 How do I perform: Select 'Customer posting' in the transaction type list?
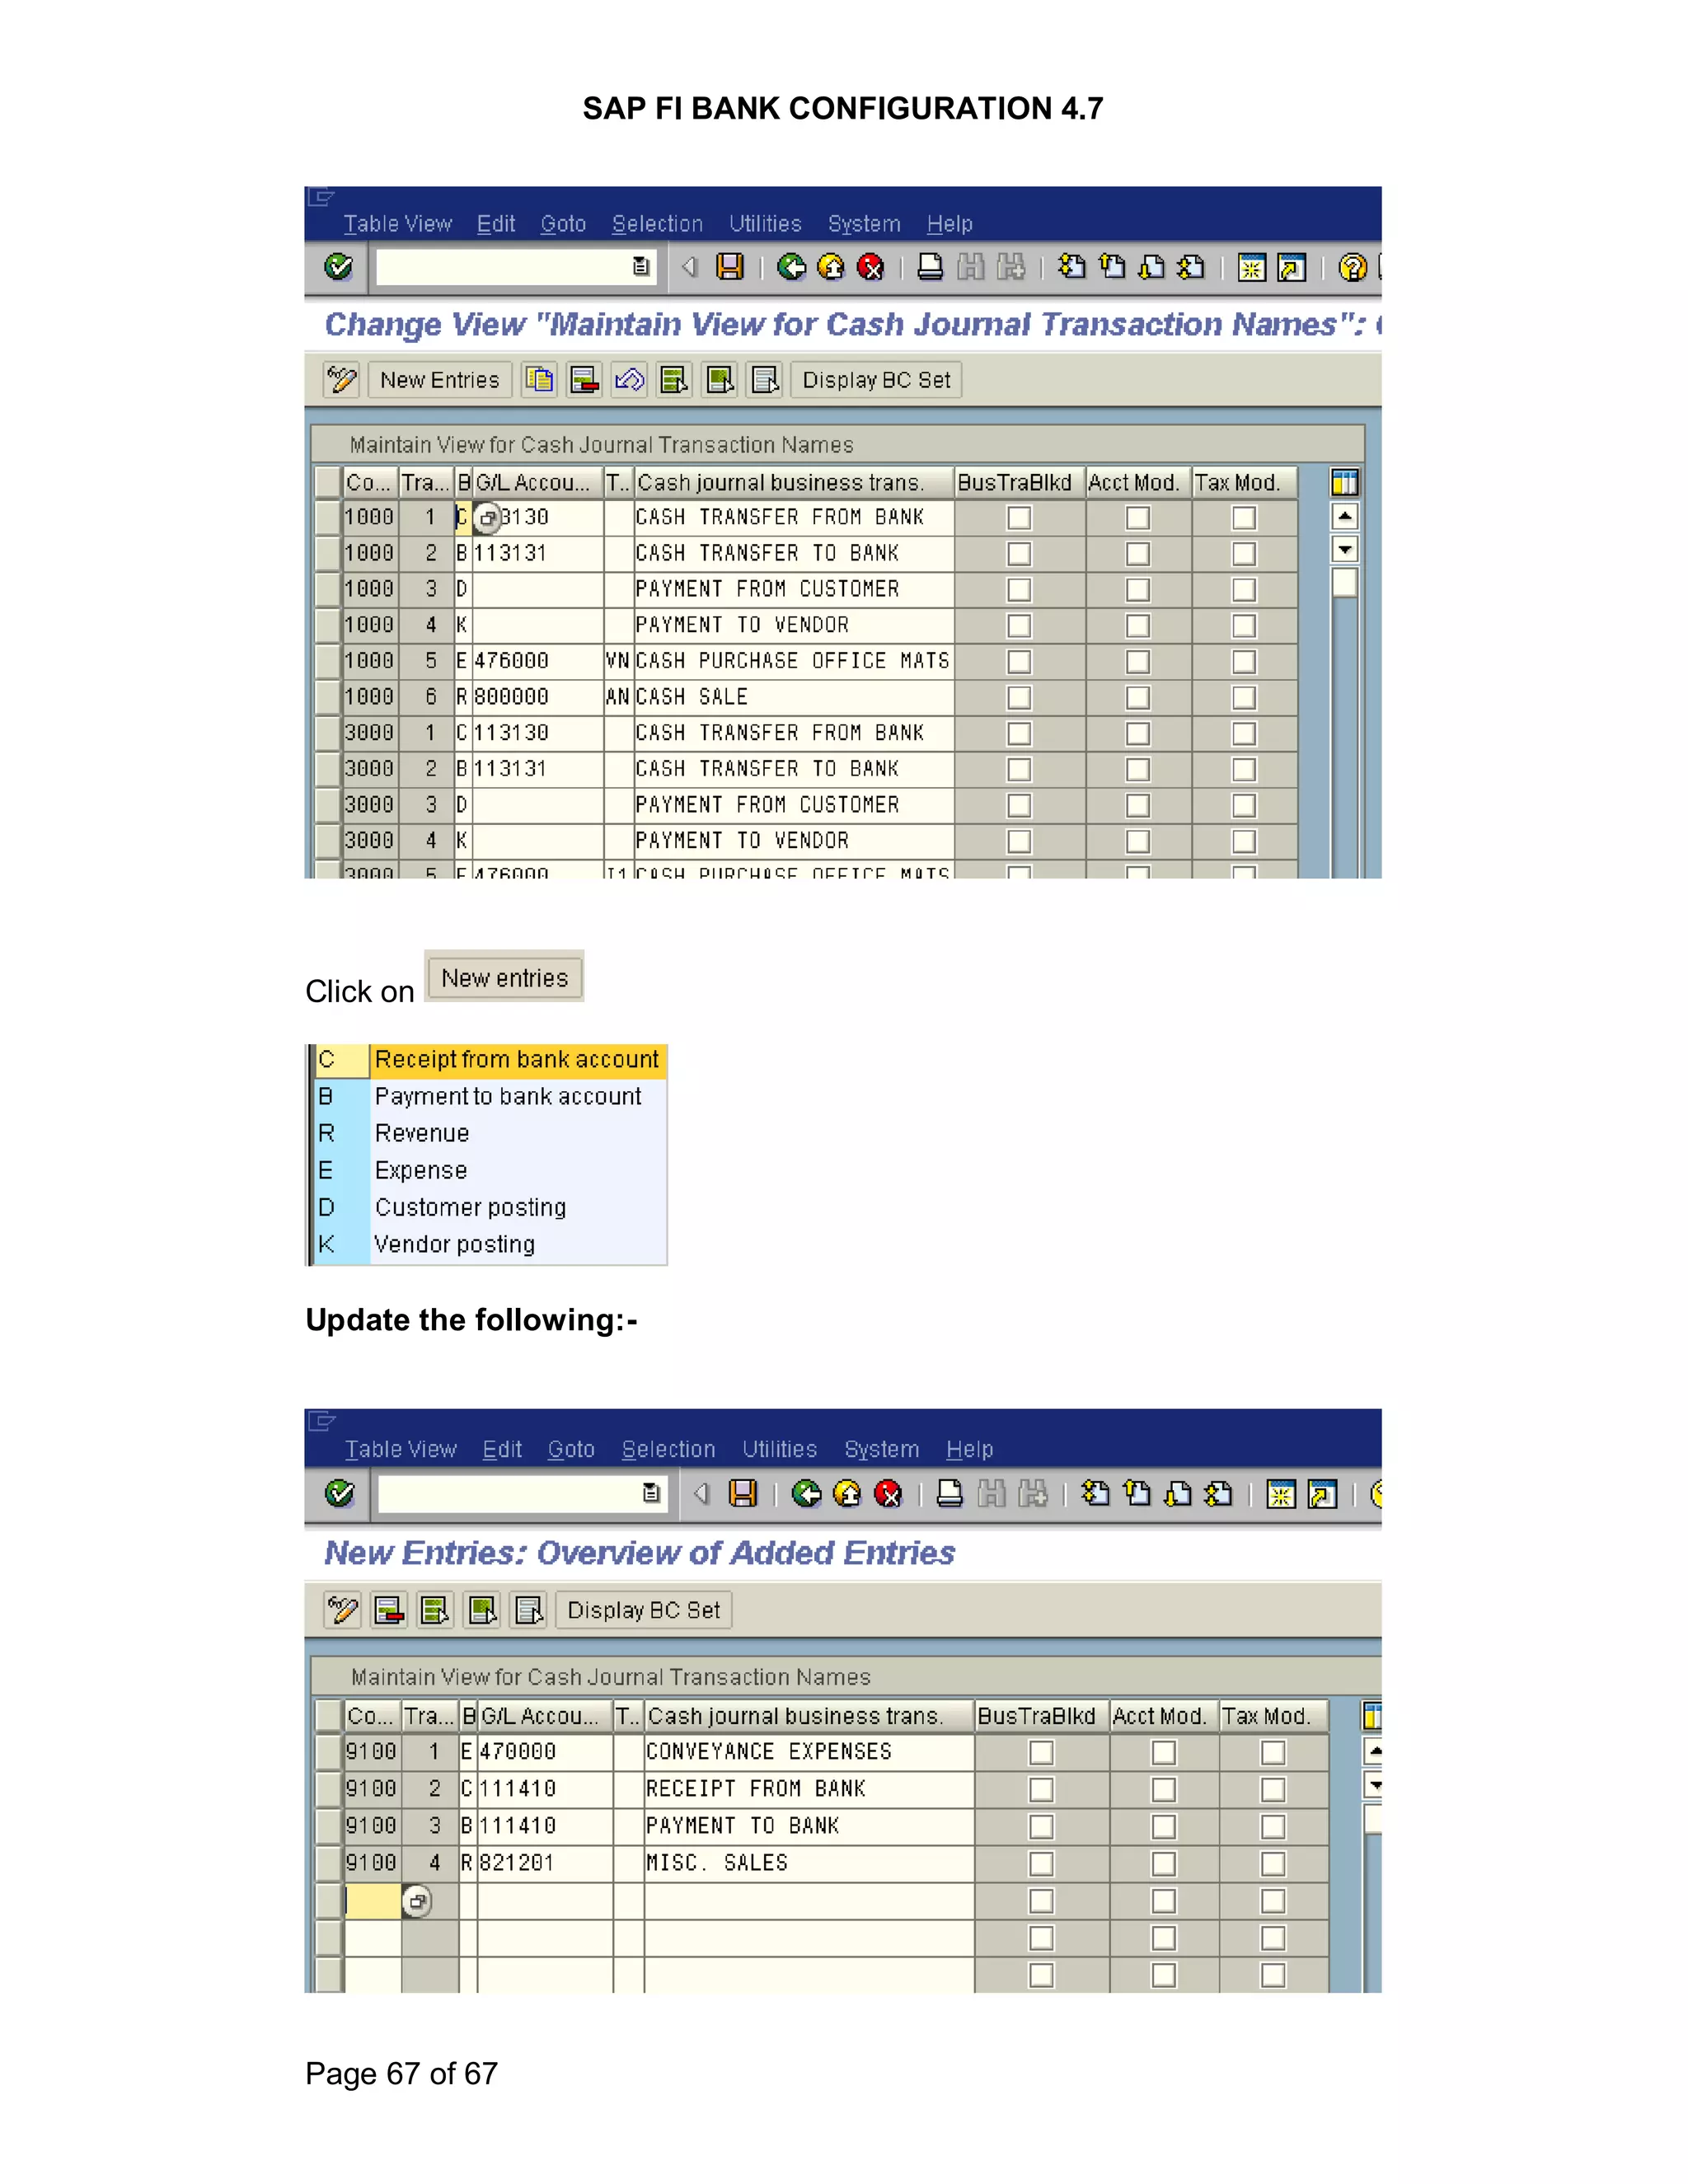pyautogui.click(x=471, y=1207)
